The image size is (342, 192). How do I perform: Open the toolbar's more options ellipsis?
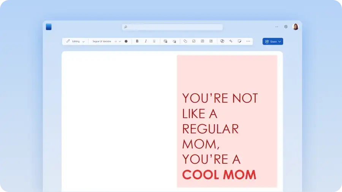[248, 41]
